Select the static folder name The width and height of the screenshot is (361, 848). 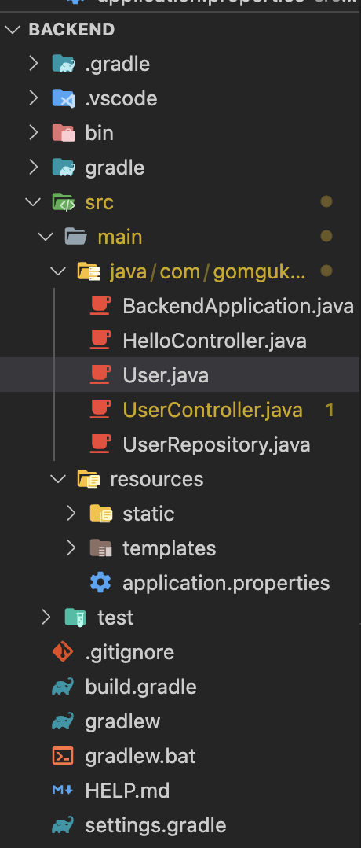[148, 514]
